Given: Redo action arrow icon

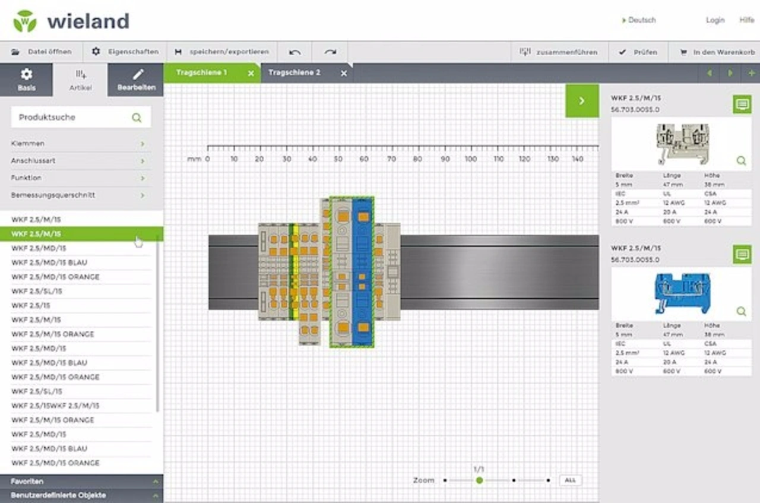Looking at the screenshot, I should point(330,52).
